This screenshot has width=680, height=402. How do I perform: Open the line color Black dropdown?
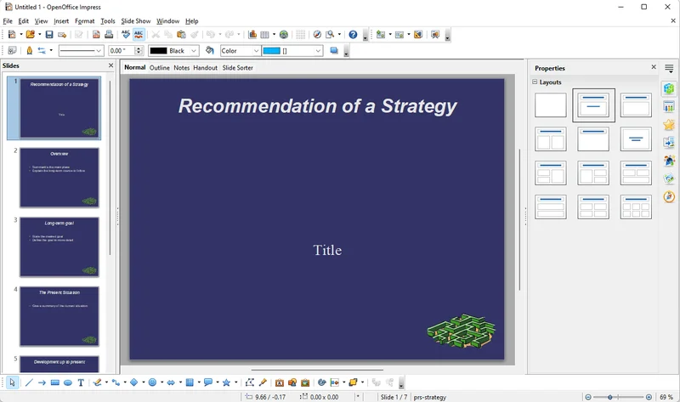(194, 51)
